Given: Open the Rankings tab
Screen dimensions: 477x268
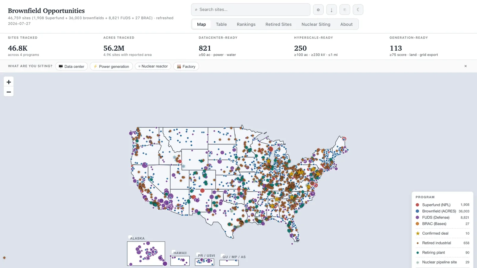Looking at the screenshot, I should tap(246, 24).
